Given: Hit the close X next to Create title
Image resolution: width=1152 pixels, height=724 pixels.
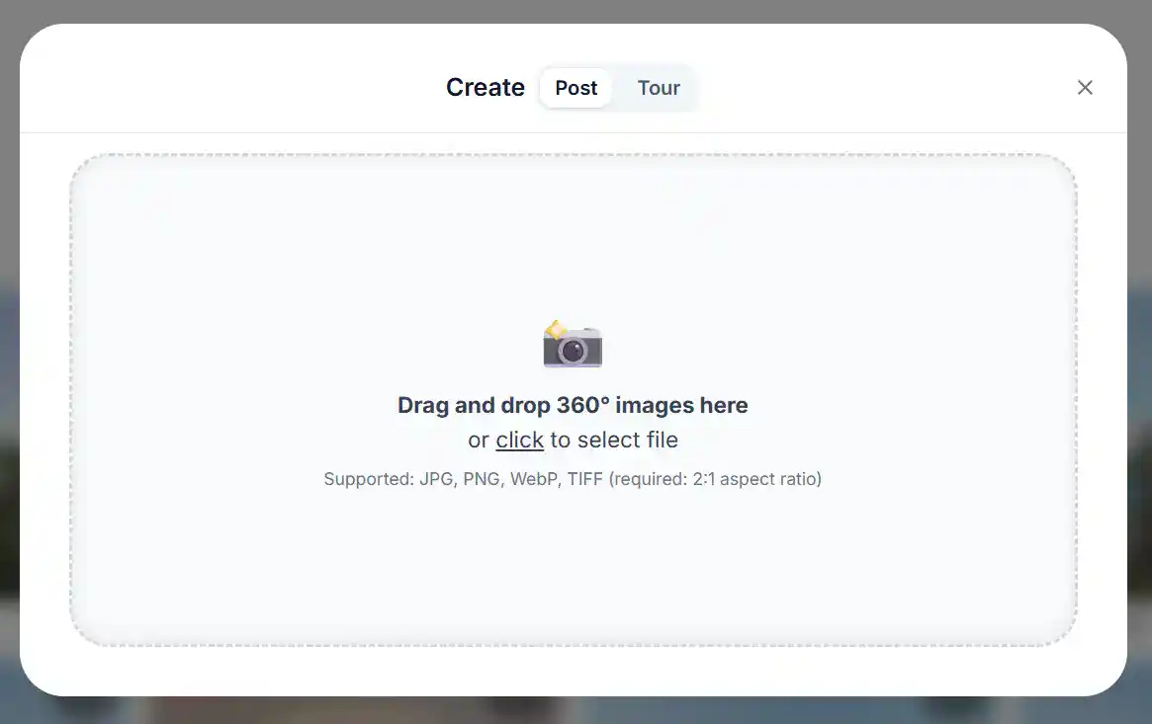Looking at the screenshot, I should [1085, 87].
